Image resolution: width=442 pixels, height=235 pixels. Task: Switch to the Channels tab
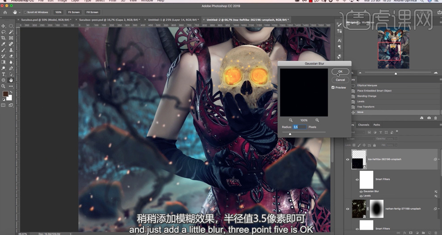[x=363, y=125]
